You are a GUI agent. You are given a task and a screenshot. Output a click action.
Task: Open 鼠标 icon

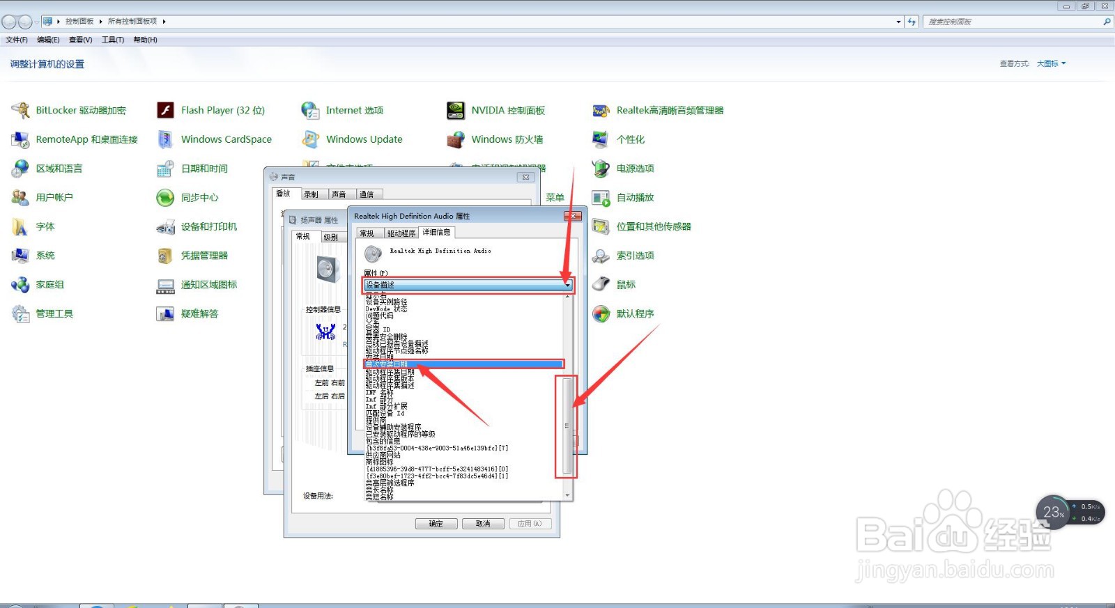point(601,285)
